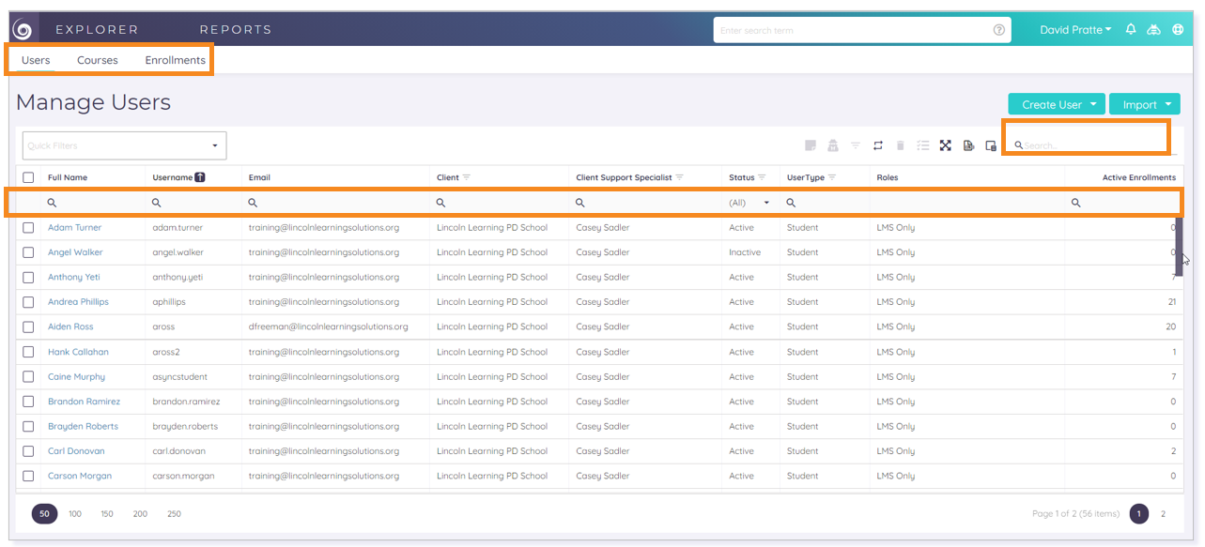Sort by the Full Name column header
Image resolution: width=1205 pixels, height=547 pixels.
coord(68,177)
